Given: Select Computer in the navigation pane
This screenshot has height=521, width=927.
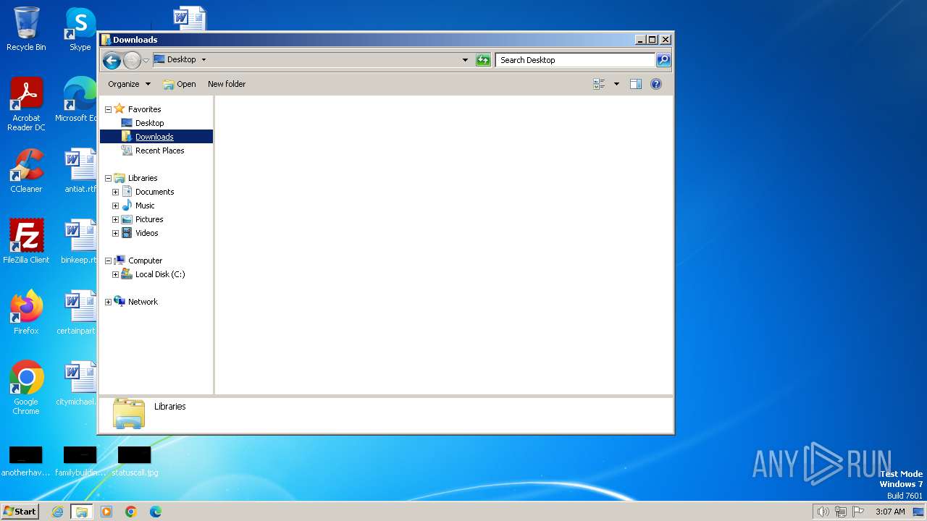Looking at the screenshot, I should 145,260.
